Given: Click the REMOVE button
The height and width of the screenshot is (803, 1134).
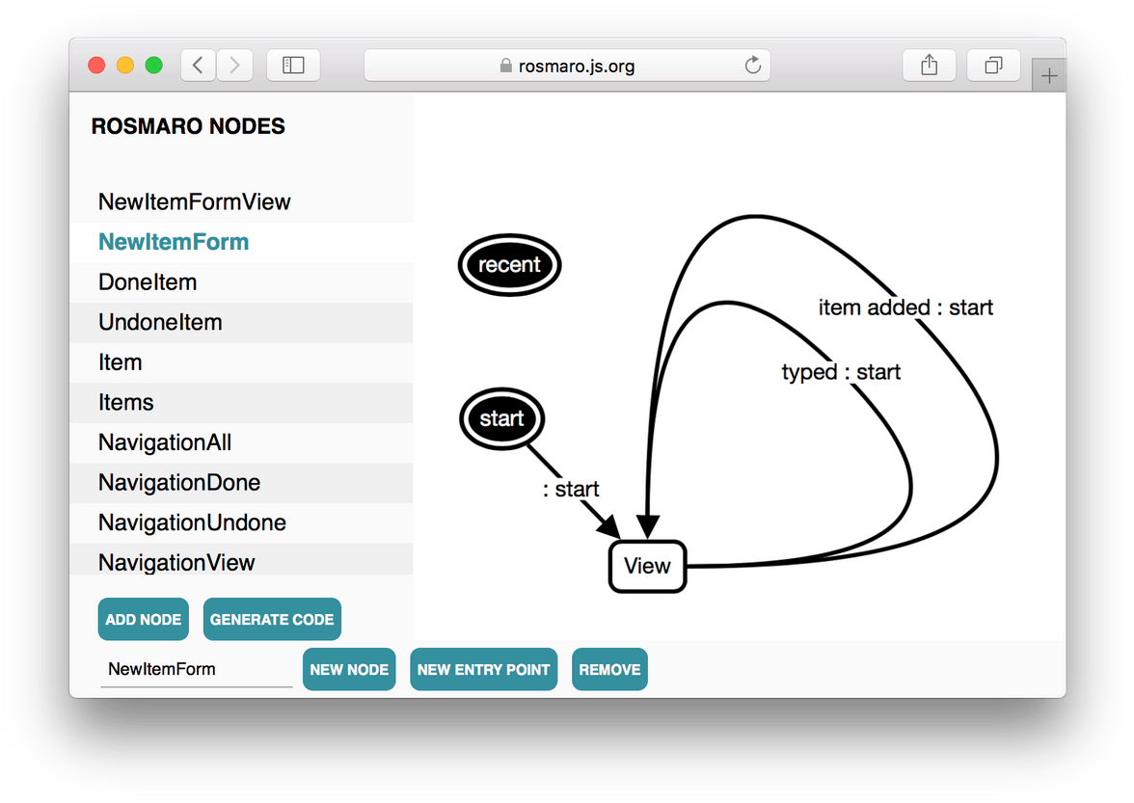Looking at the screenshot, I should [x=609, y=670].
